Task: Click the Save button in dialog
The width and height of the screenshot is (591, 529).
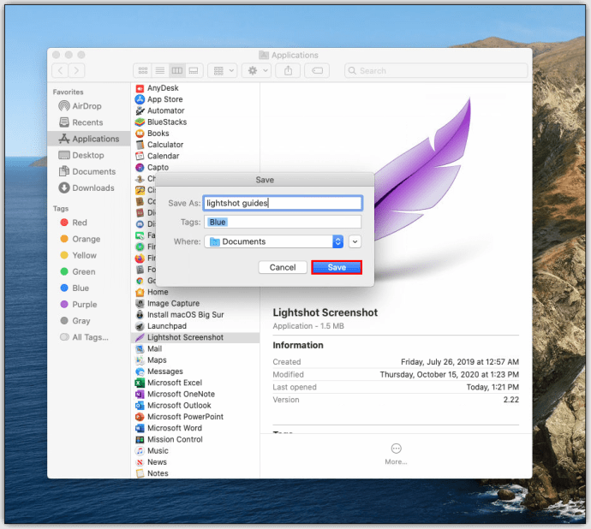Action: coord(337,267)
